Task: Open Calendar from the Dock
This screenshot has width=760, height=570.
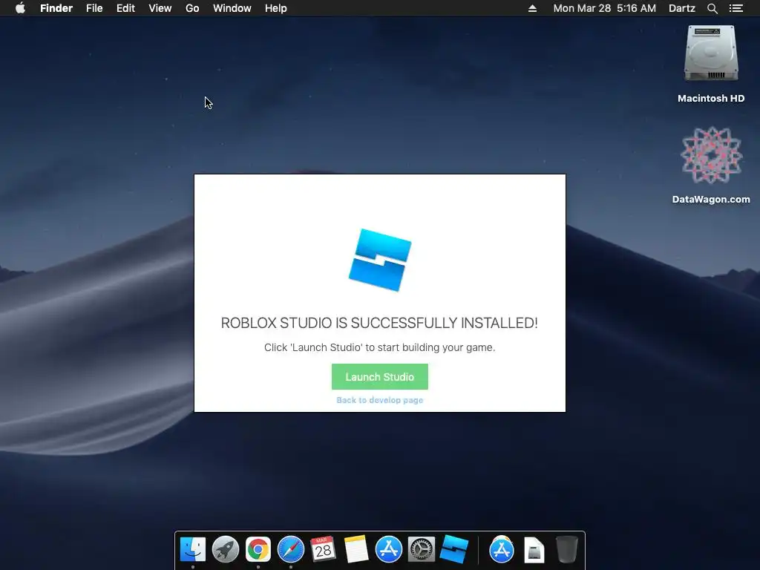Action: (x=324, y=549)
